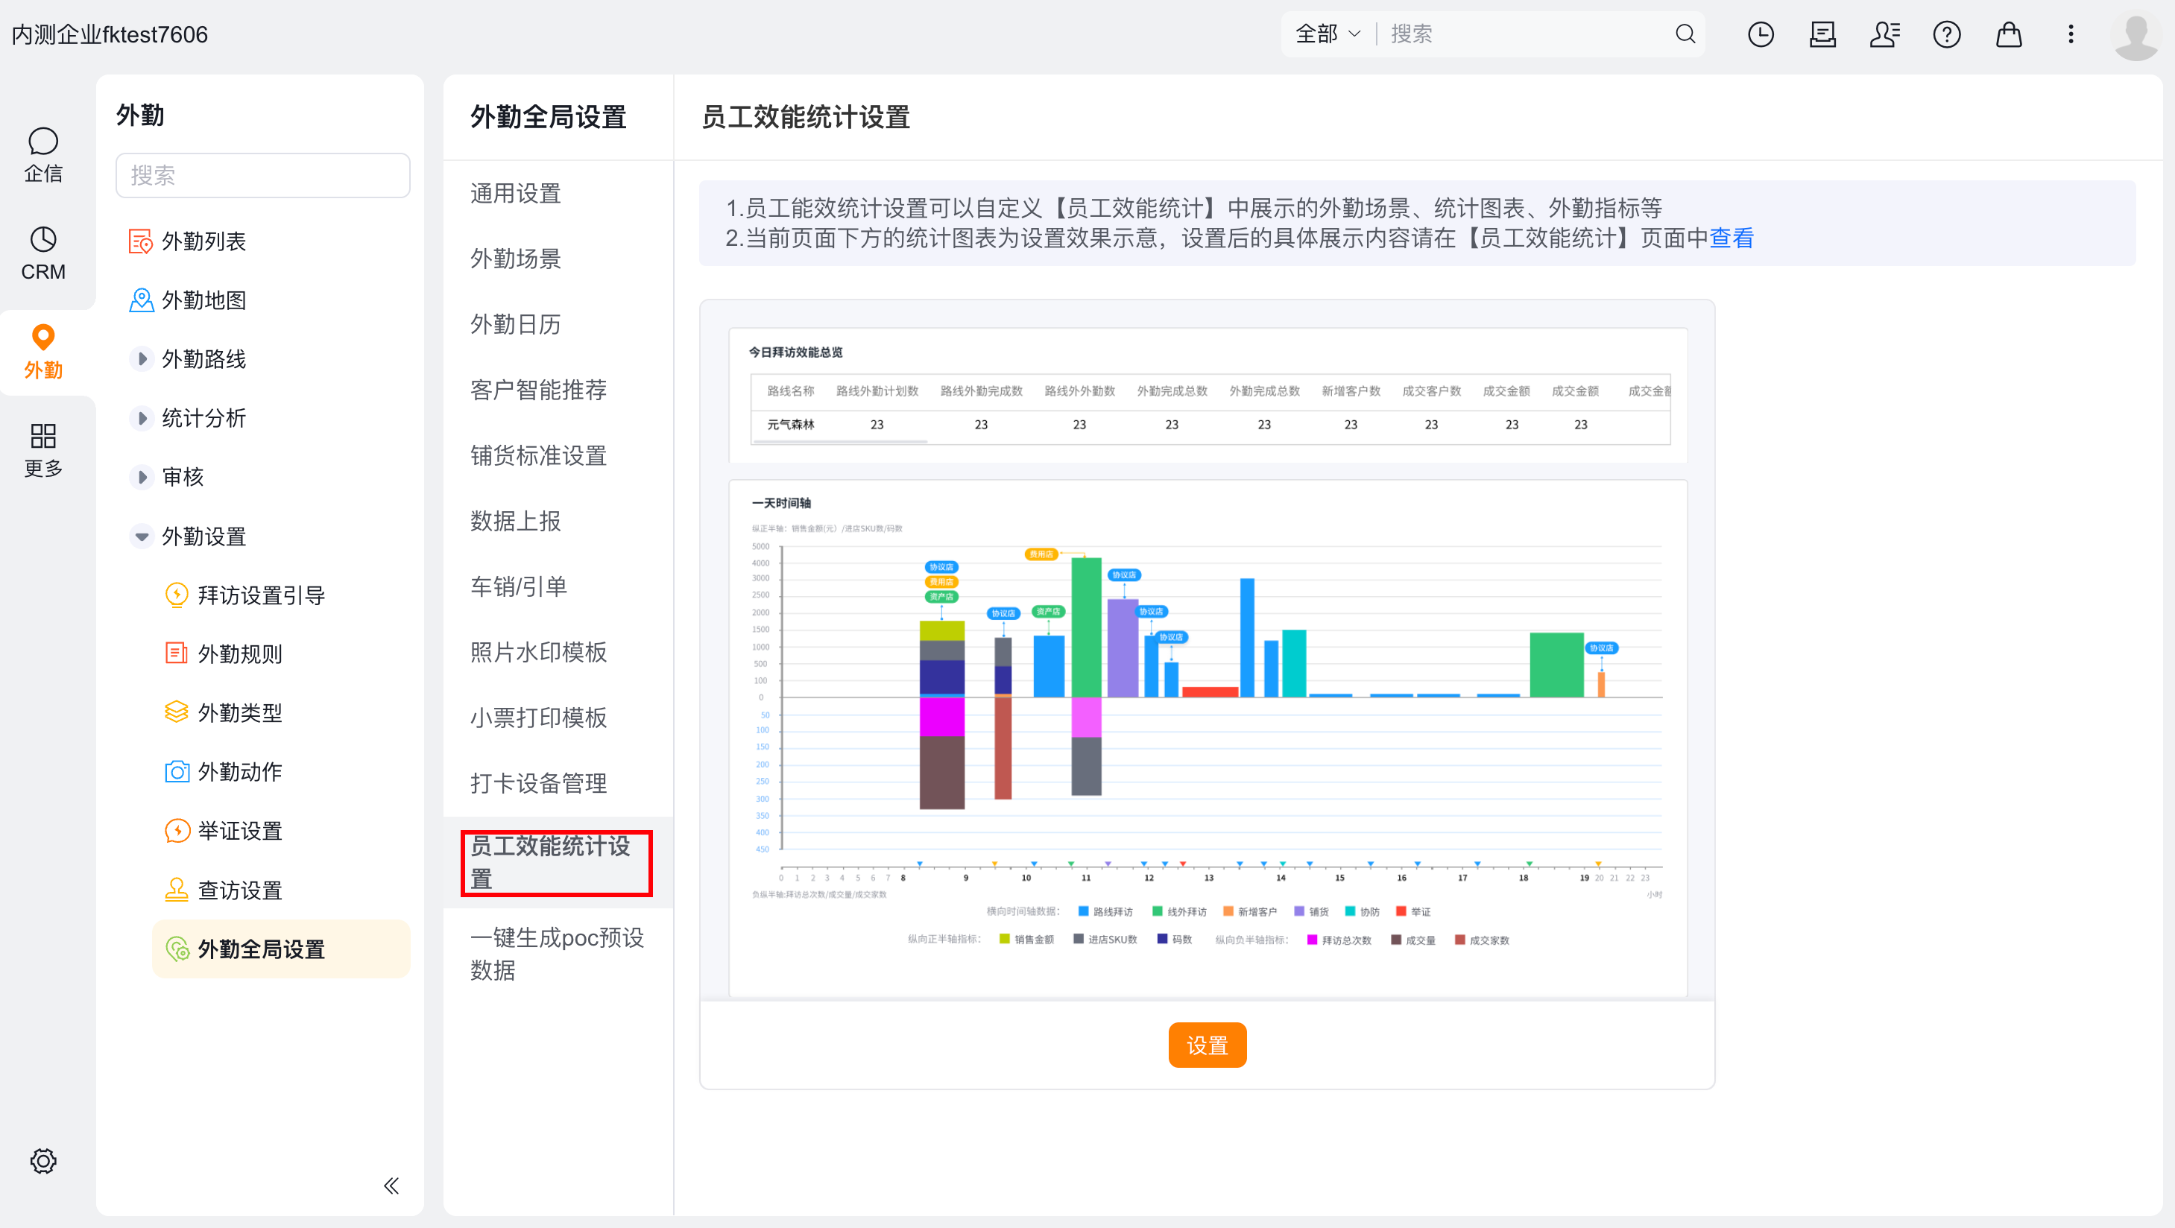Expand the 统计分析 tree node
2175x1228 pixels.
[x=142, y=419]
